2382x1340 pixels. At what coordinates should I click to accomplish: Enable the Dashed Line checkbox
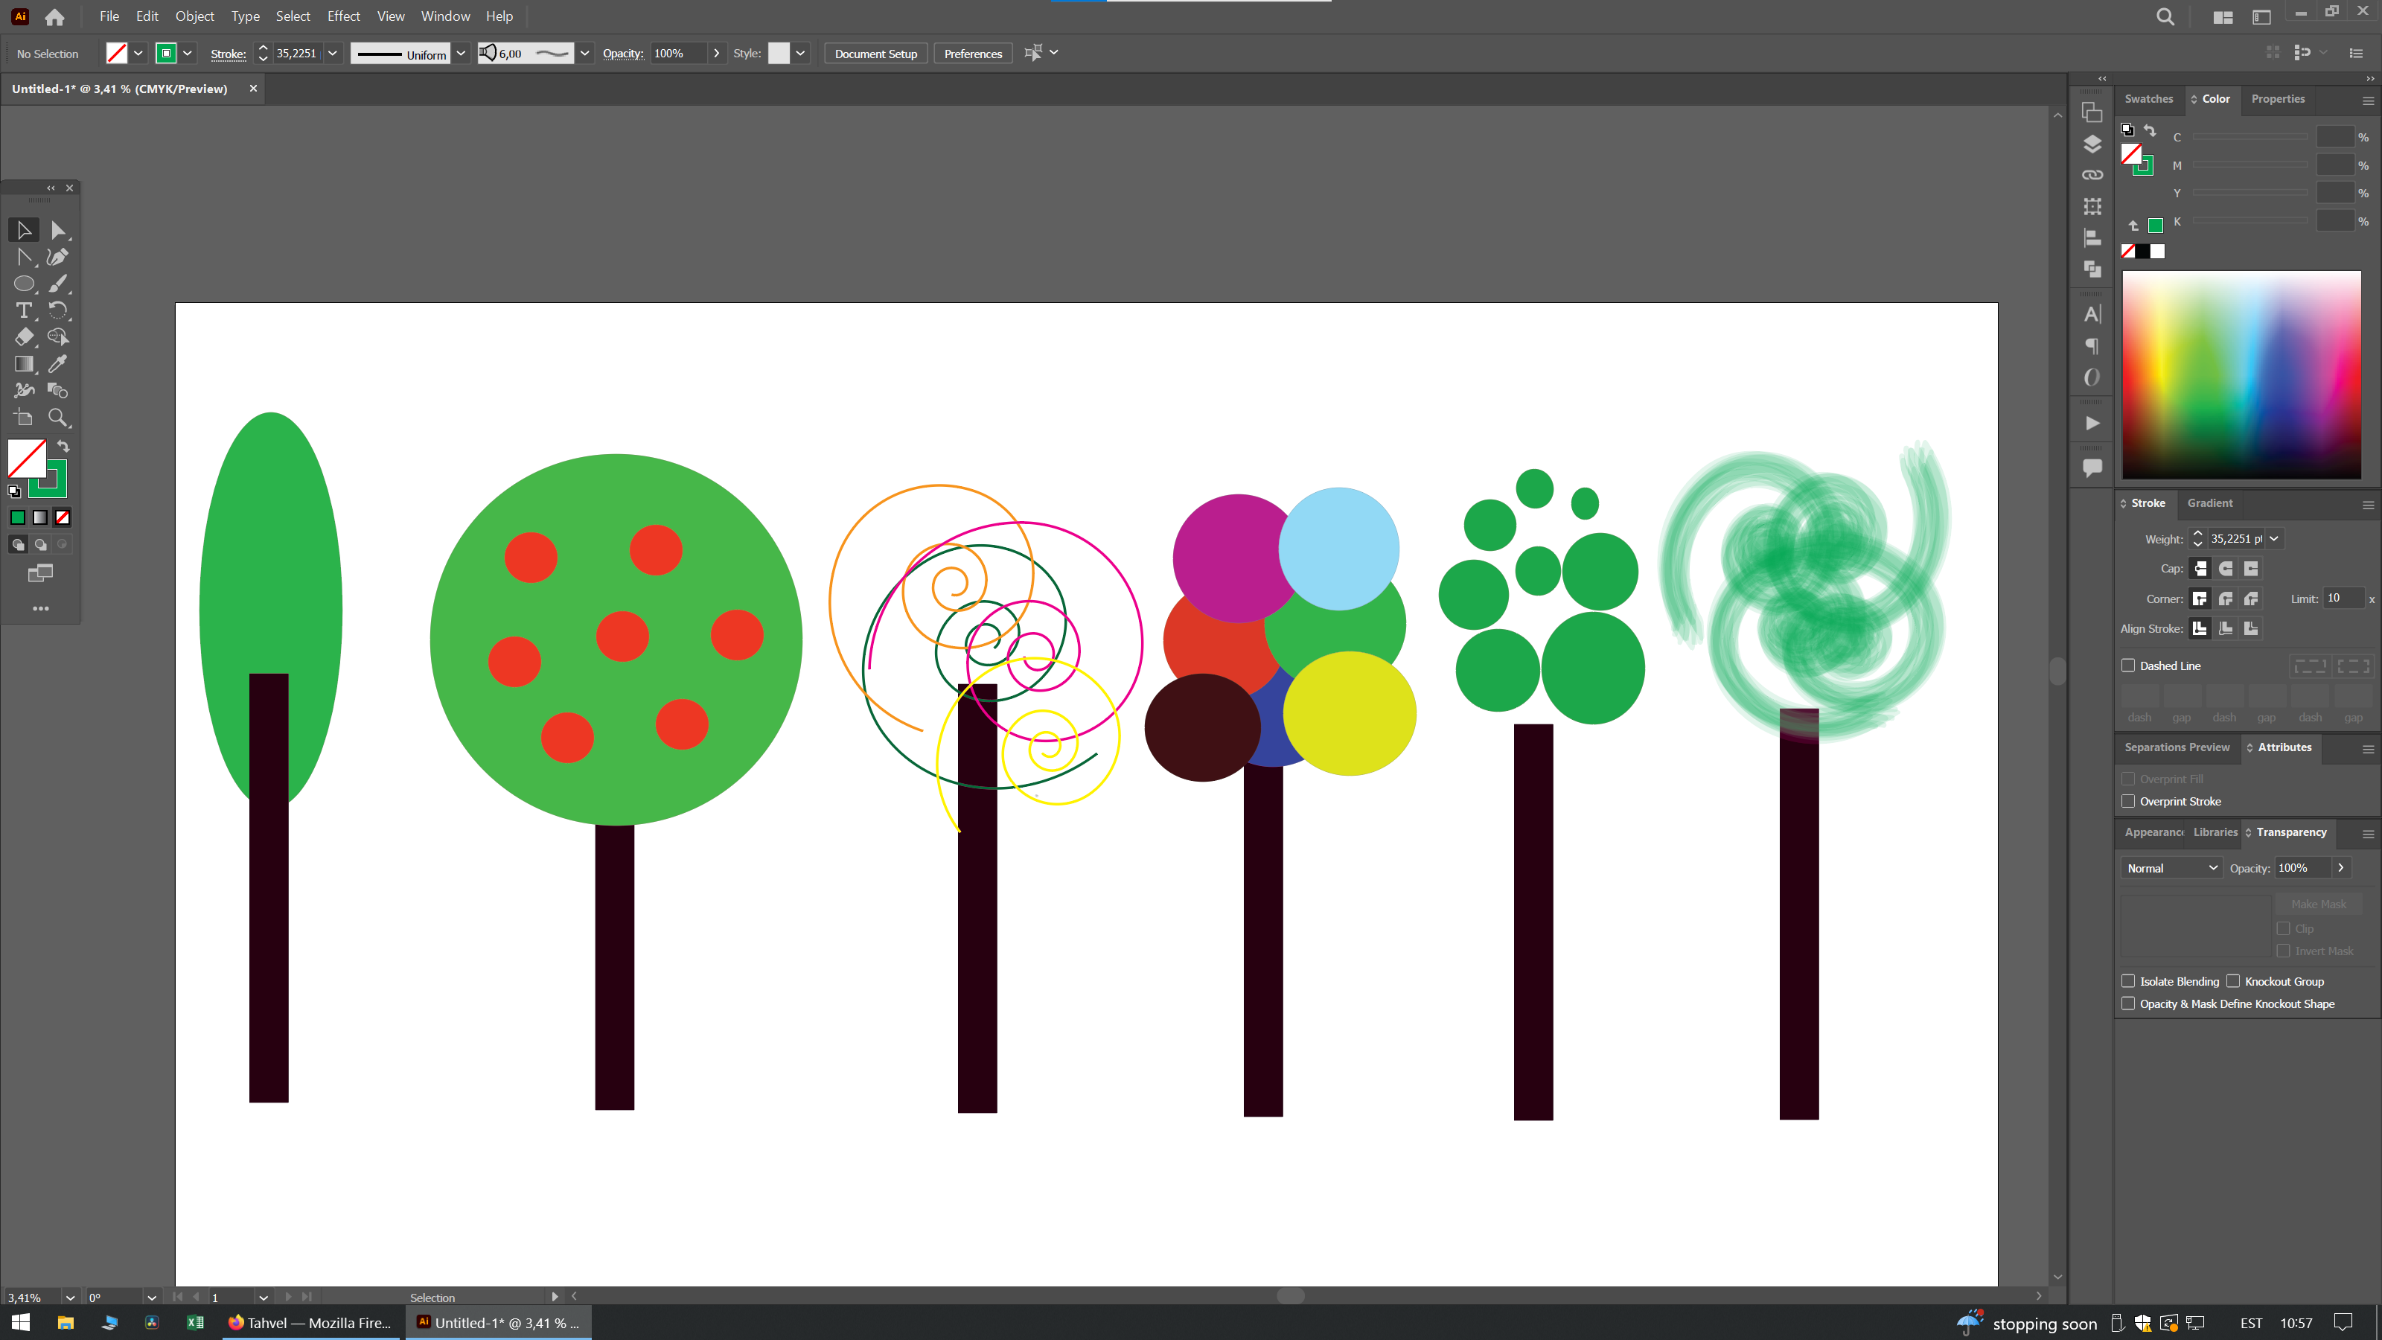(x=2127, y=665)
